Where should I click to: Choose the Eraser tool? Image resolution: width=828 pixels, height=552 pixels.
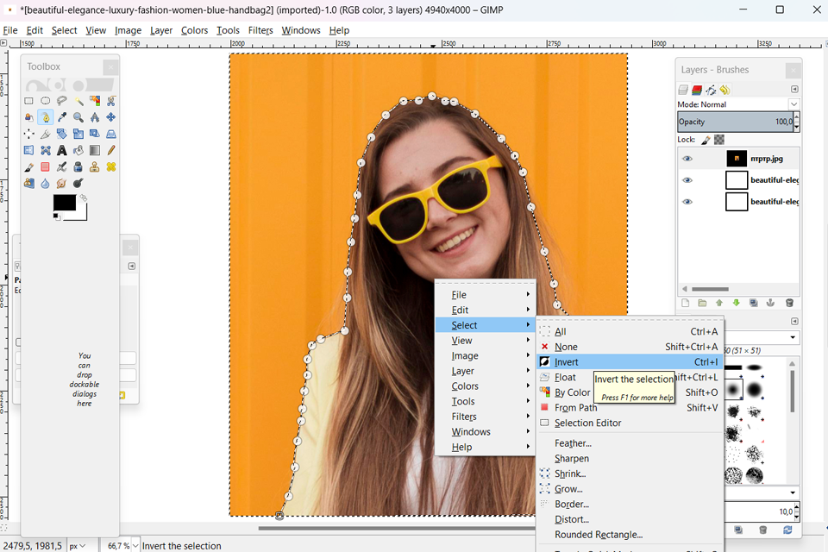click(x=46, y=167)
